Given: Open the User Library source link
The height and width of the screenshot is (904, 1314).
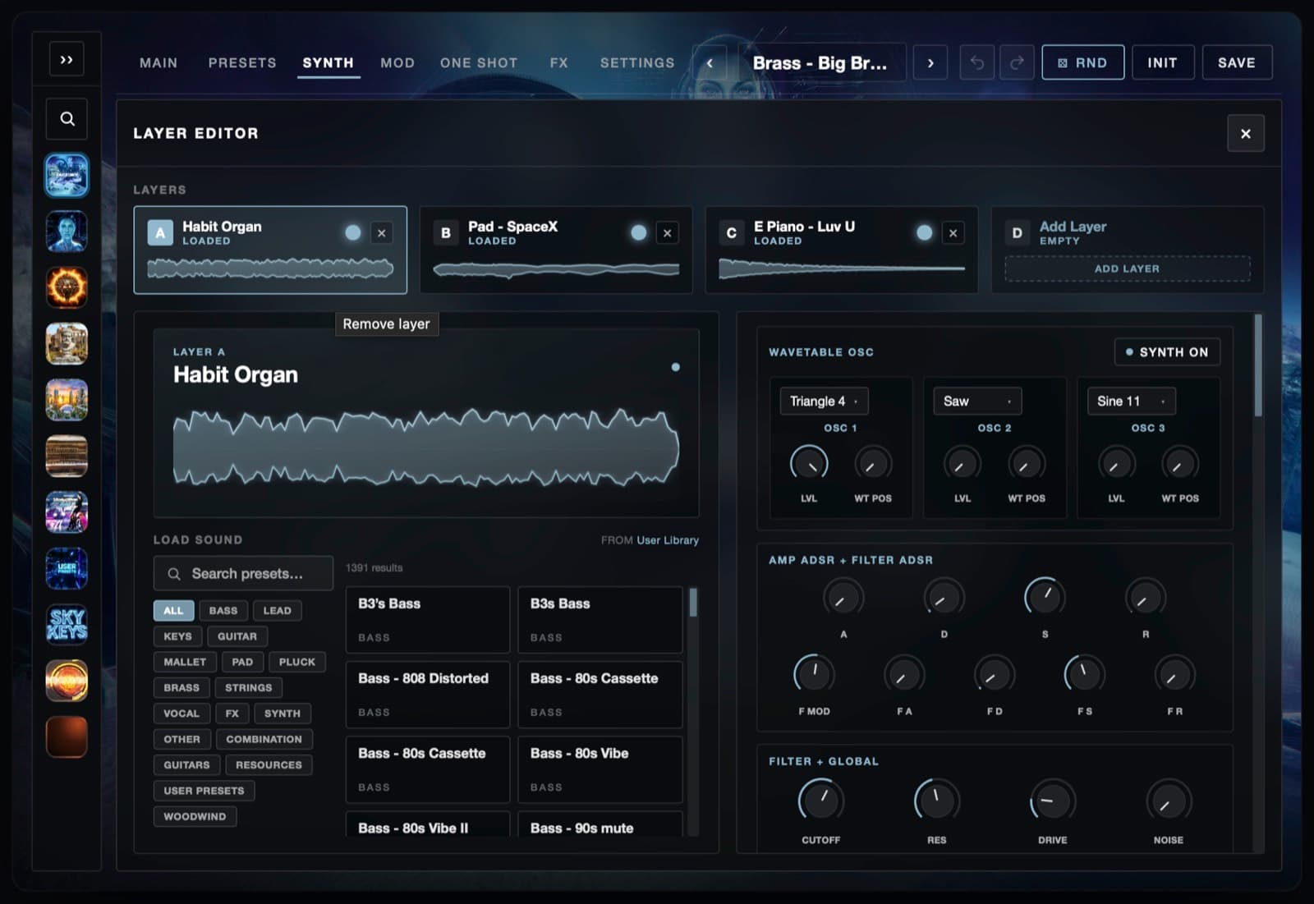Looking at the screenshot, I should tap(668, 540).
